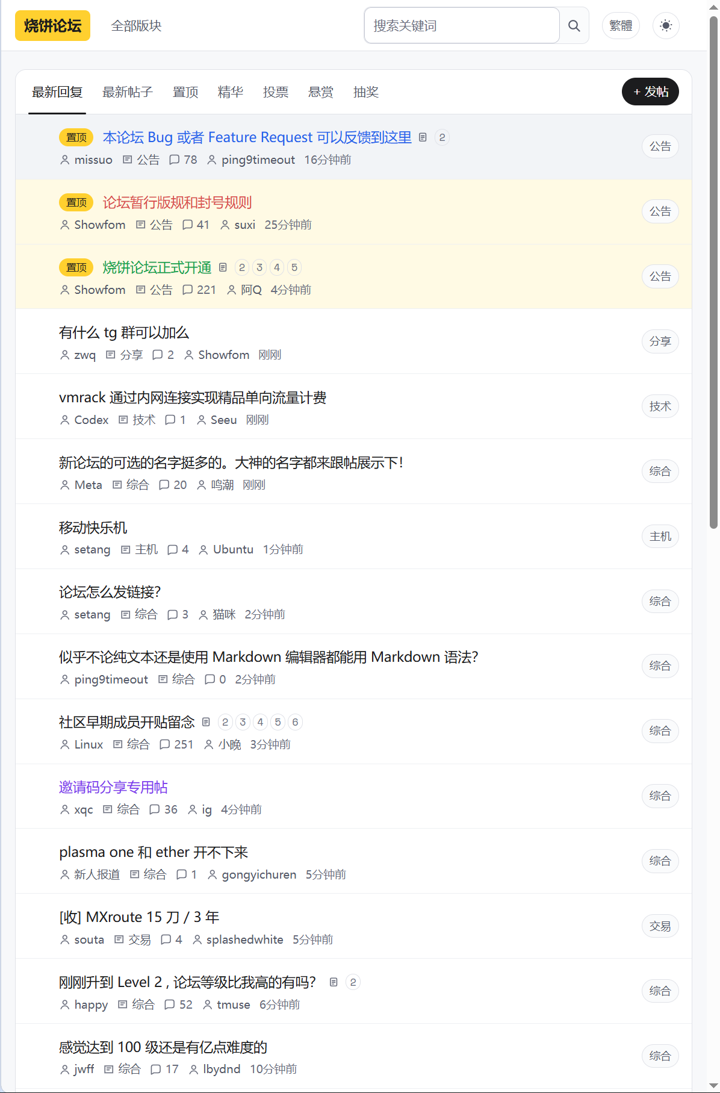
Task: Go to page 4 of 社区早期成员开贴留念
Action: [x=260, y=722]
